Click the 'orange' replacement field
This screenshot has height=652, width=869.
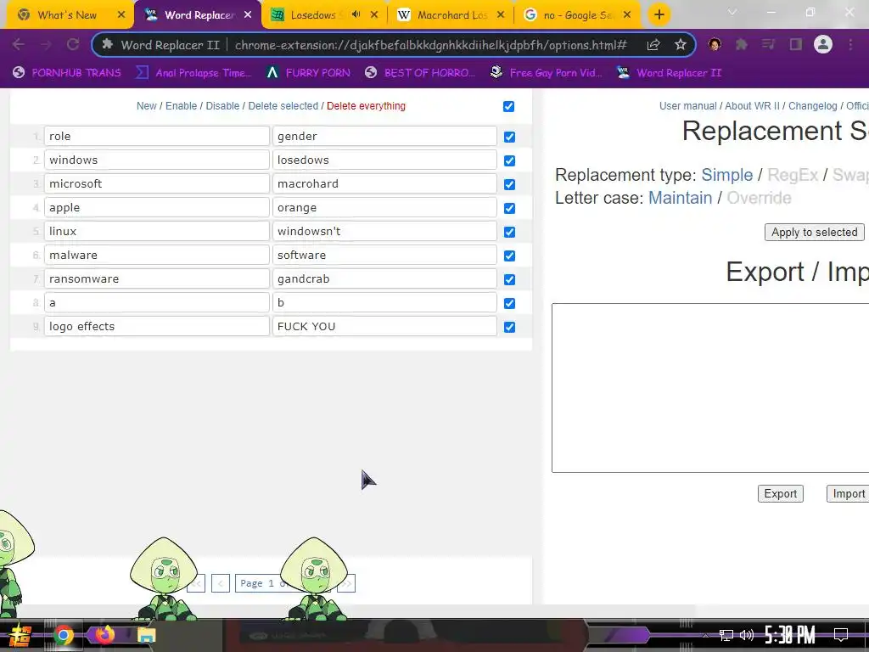384,207
